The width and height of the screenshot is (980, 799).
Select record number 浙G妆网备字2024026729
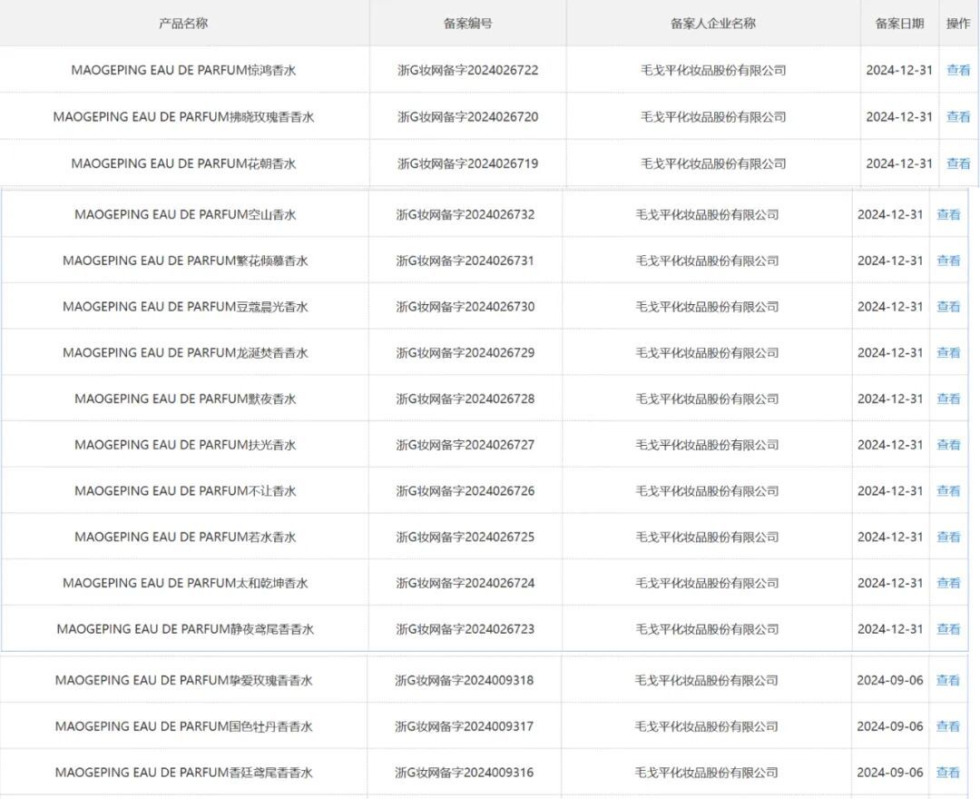[x=465, y=352]
